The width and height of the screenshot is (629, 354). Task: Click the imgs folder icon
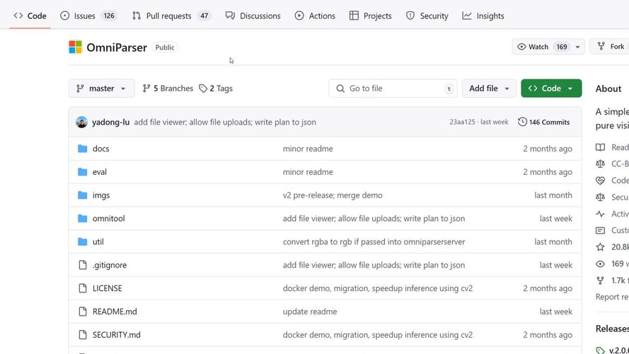click(83, 195)
